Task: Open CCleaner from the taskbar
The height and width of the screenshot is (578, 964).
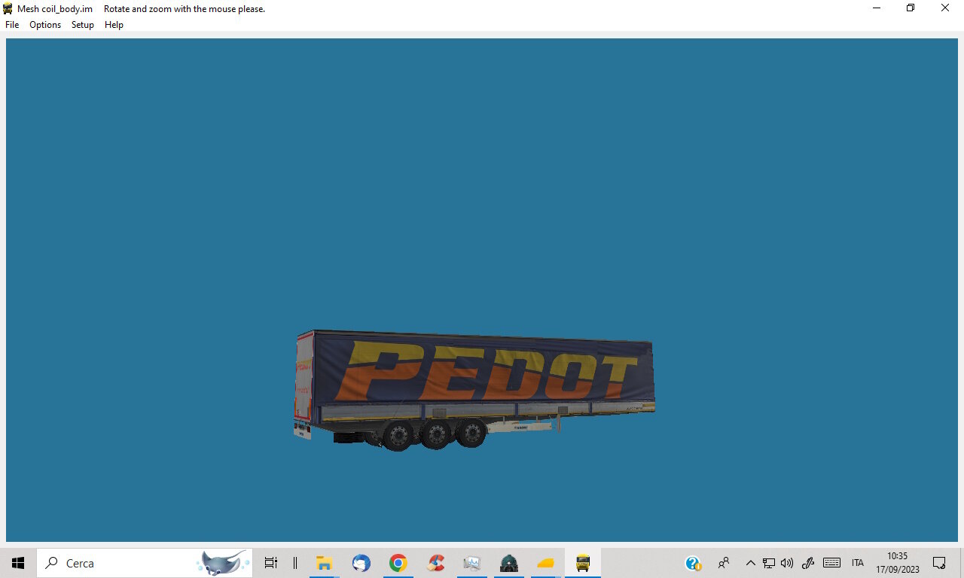Action: [435, 563]
